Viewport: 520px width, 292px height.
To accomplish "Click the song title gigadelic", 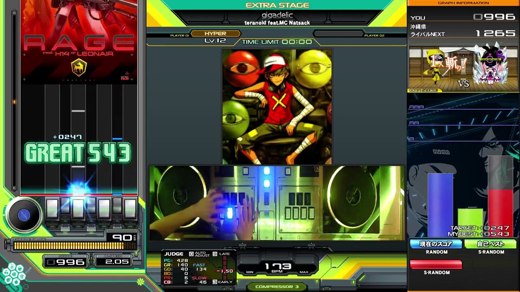I will pyautogui.click(x=277, y=15).
